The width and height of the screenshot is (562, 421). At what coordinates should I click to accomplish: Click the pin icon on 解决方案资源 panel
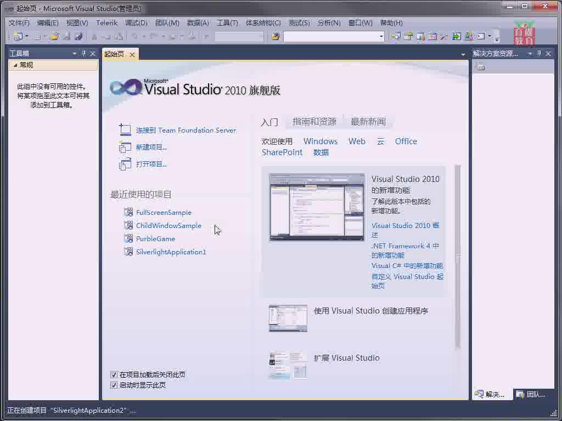coord(539,53)
